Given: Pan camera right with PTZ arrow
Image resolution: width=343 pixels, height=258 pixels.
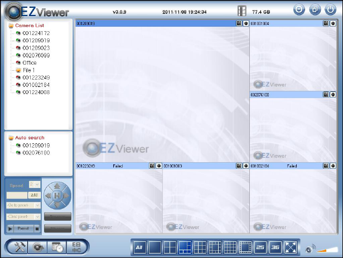Looking at the screenshot, I should click(x=66, y=196).
